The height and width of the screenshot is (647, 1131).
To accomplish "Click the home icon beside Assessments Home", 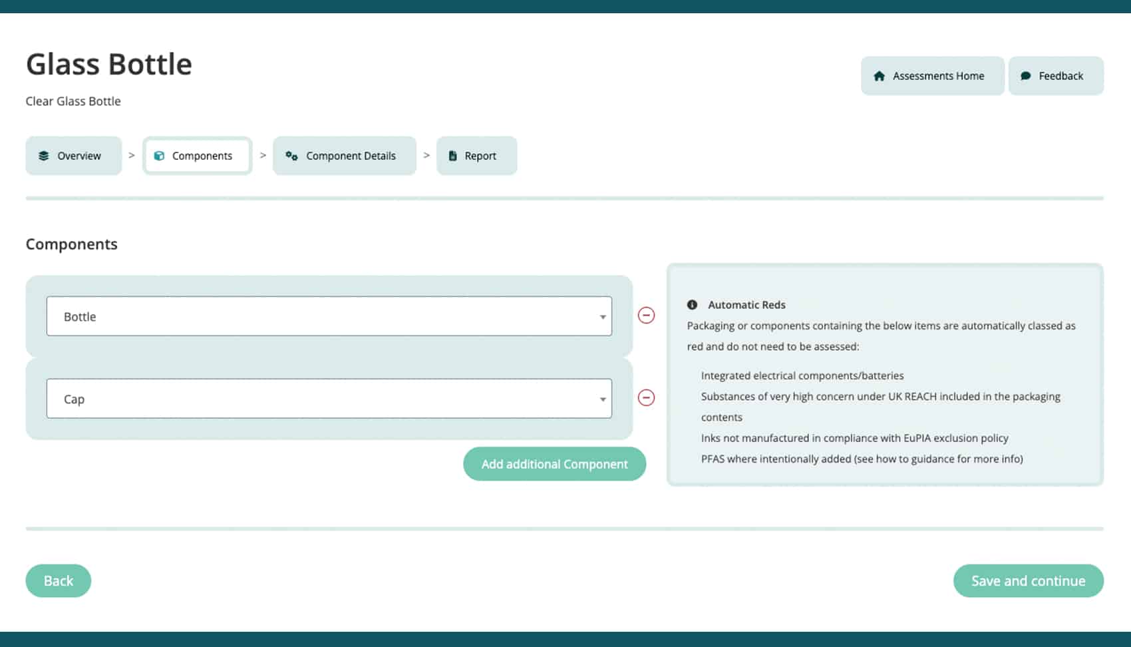I will 879,76.
